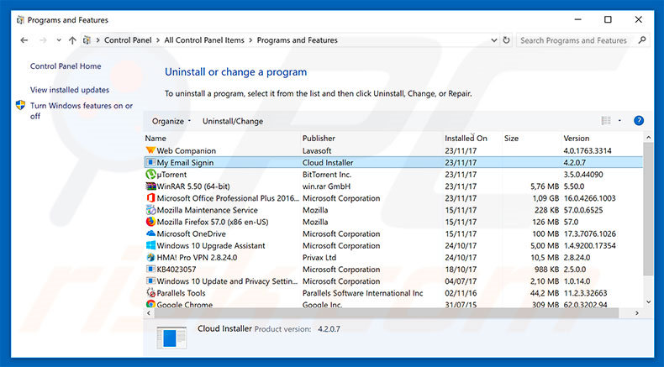Click the Web Companion program icon

[x=150, y=150]
